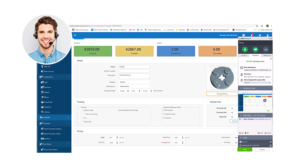Mute the green microphone button in GoToMeeting
Image resolution: width=294 pixels, height=166 pixels.
[245, 50]
